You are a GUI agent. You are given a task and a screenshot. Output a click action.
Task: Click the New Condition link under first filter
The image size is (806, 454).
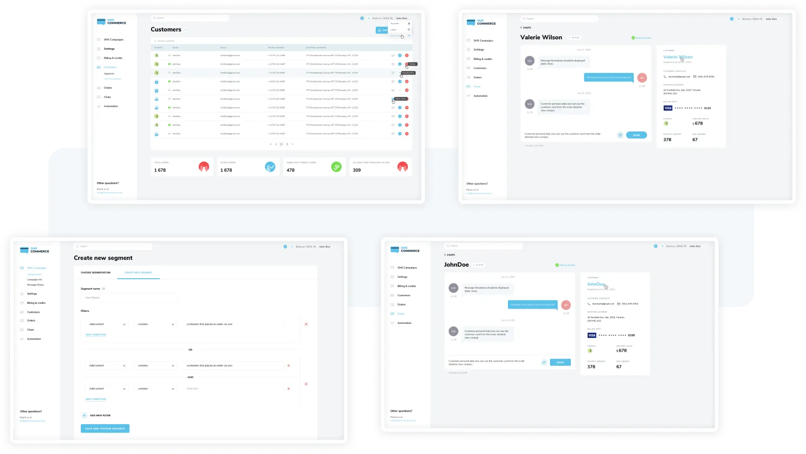(96, 334)
